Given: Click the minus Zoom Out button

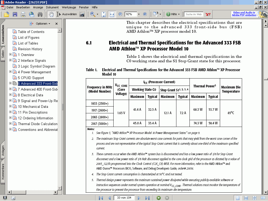Looking at the screenshot, I should [120, 14].
